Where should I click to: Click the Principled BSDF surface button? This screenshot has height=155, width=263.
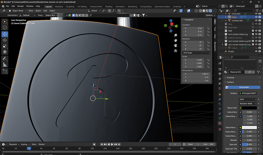click(x=248, y=94)
